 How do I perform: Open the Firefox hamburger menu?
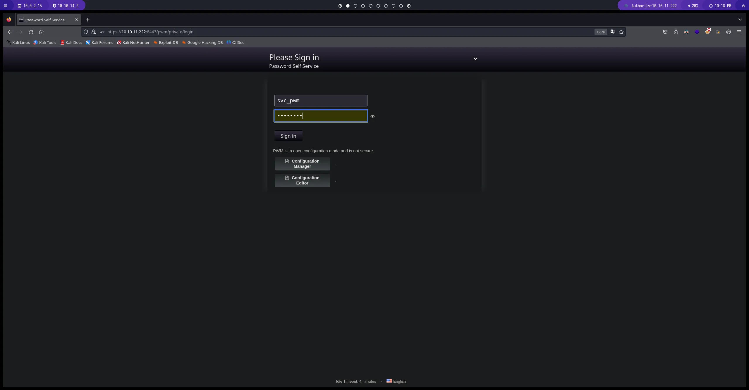pyautogui.click(x=739, y=32)
